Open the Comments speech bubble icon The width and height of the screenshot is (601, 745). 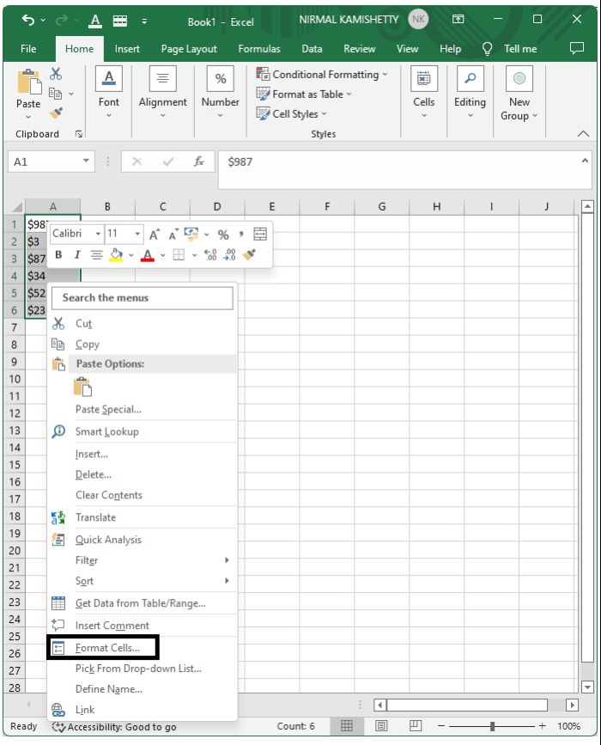[577, 48]
